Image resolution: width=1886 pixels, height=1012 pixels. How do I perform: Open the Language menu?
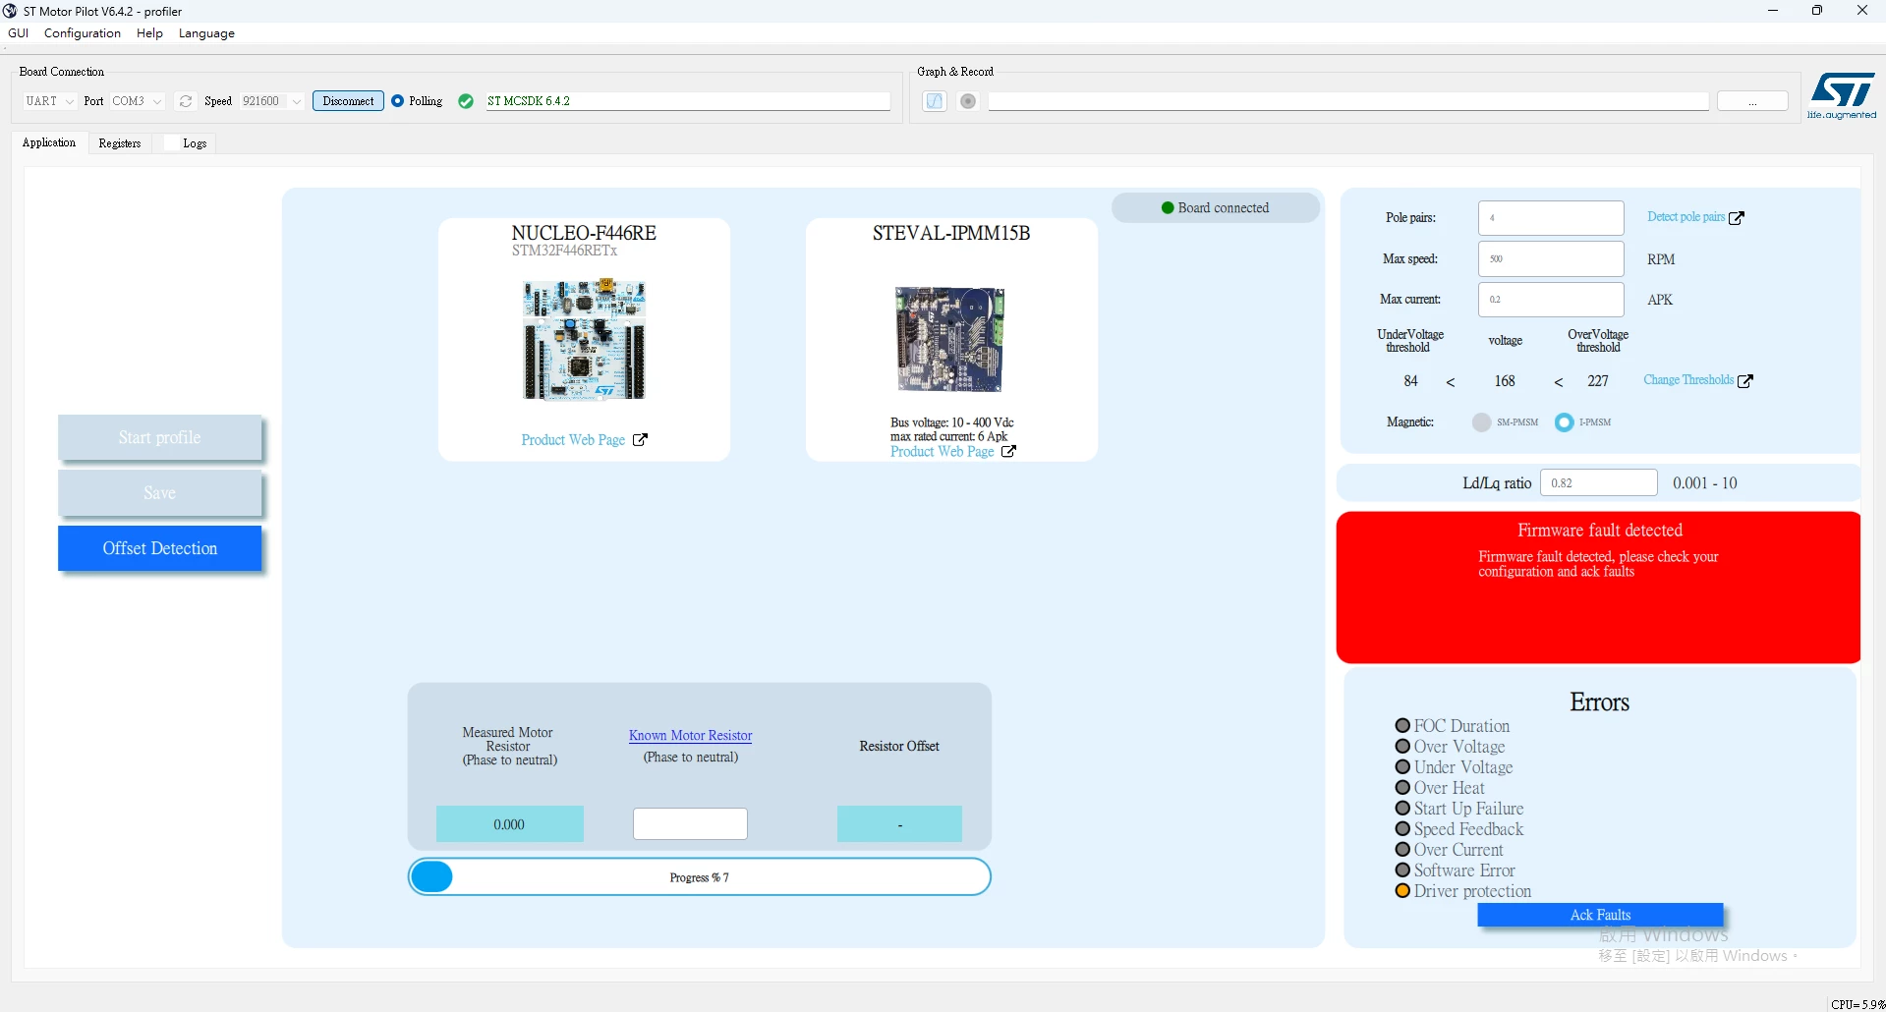(206, 33)
